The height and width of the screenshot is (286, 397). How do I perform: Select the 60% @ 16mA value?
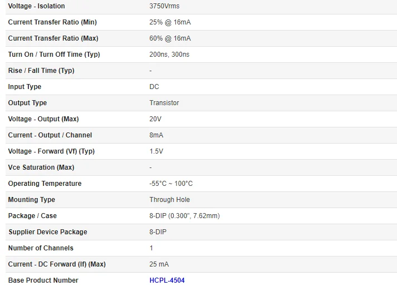pos(170,38)
